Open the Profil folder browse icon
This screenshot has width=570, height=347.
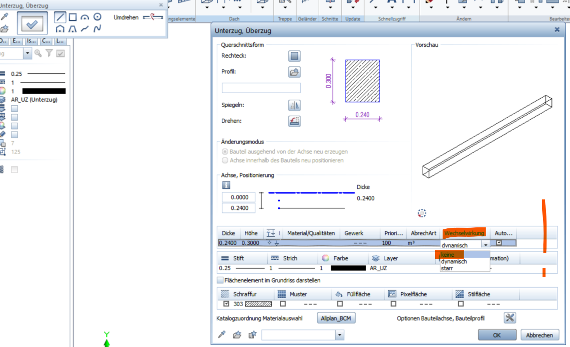tap(294, 72)
